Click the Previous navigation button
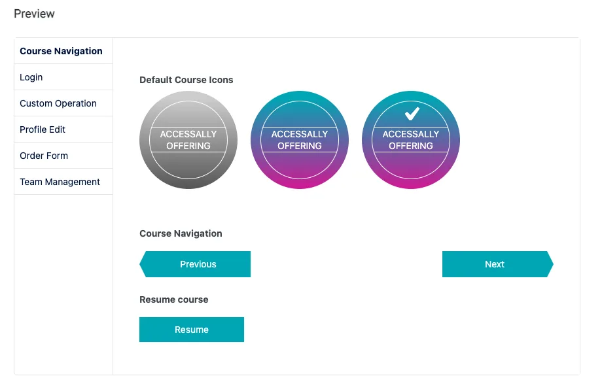The image size is (602, 391). [195, 264]
